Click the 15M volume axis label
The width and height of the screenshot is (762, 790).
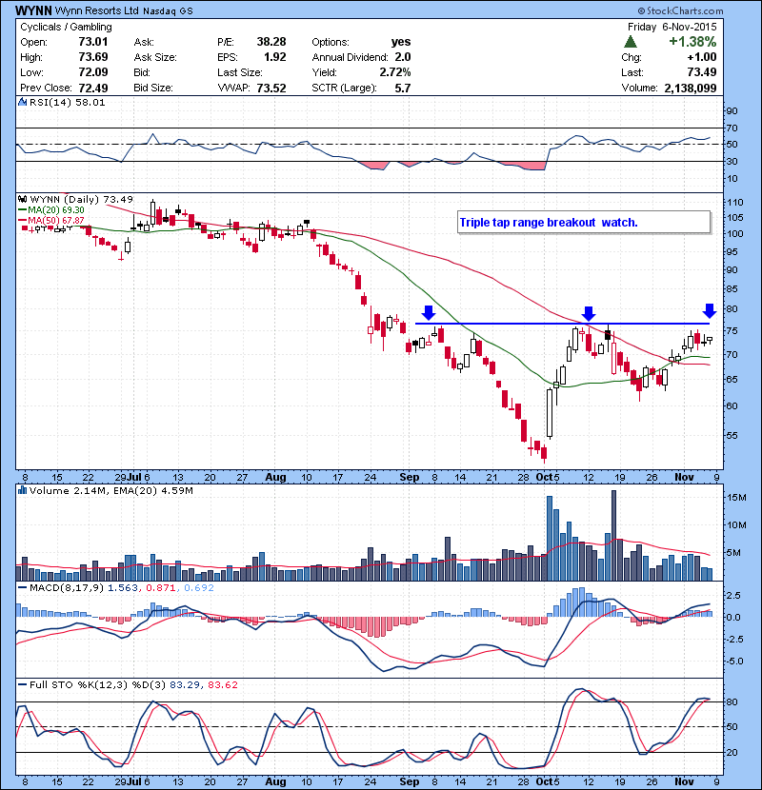736,498
